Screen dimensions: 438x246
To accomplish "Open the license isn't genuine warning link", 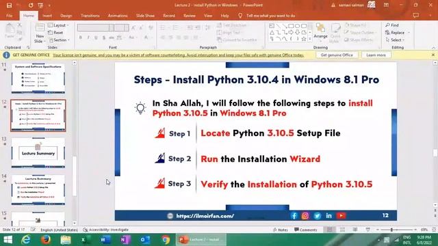I will click(178, 55).
